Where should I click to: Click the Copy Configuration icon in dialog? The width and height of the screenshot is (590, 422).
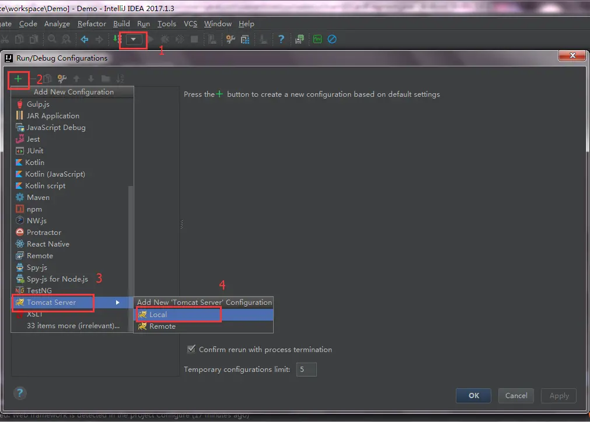tap(47, 79)
